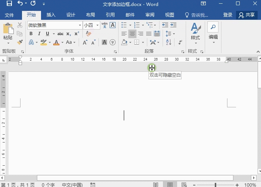
Task: Apply subscript x₂ formatting
Action: pyautogui.click(x=69, y=34)
